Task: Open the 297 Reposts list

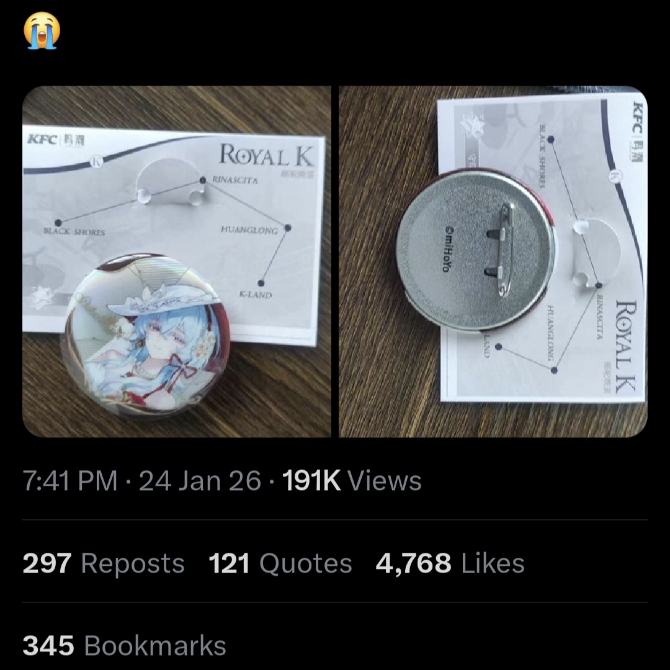Action: (104, 563)
